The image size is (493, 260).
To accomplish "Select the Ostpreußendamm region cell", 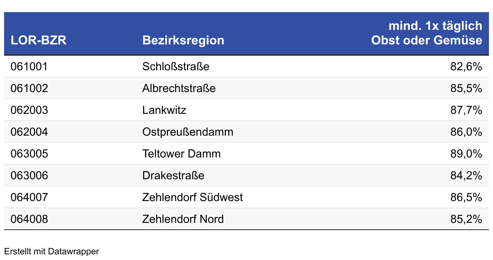I will pyautogui.click(x=188, y=132).
